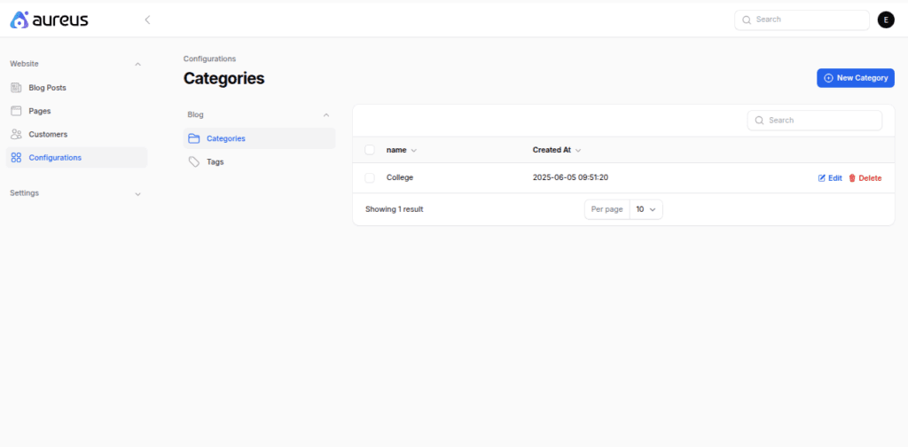Click the aureus logo
908x447 pixels.
[50, 20]
